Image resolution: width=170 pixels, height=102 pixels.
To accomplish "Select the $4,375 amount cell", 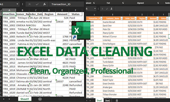I will click(153, 76).
